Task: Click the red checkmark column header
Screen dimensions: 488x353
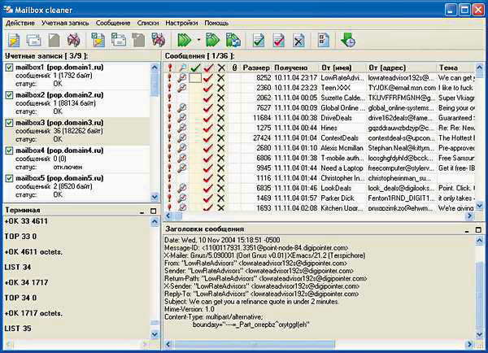Action: tap(208, 68)
